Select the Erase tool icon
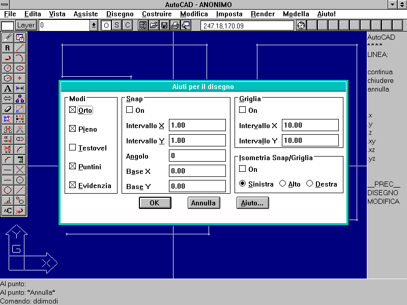The height and width of the screenshot is (305, 407). (8, 109)
